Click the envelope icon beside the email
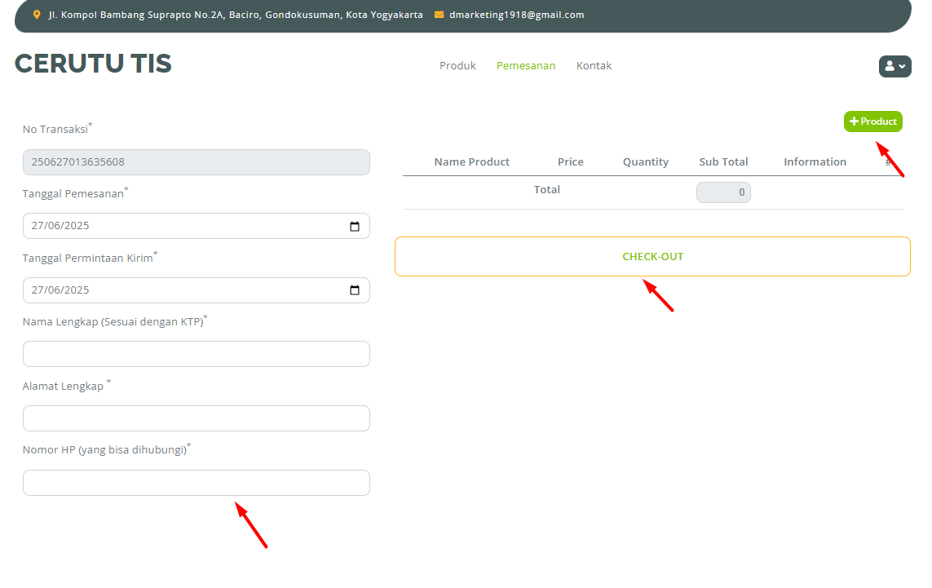This screenshot has height=588, width=932. tap(439, 15)
